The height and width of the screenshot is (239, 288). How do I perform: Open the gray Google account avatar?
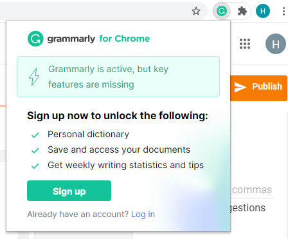(276, 44)
